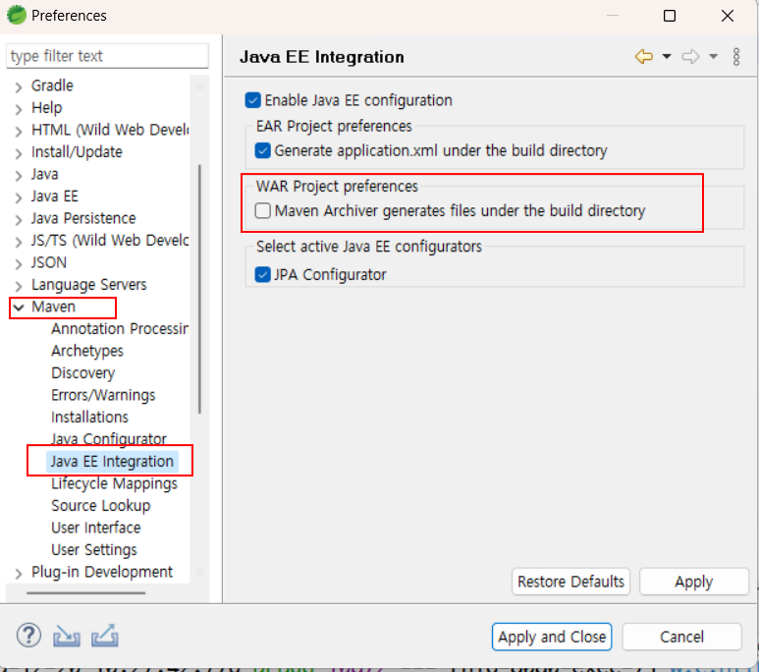Select Discovery preference page
Screen dimensions: 759x672
pyautogui.click(x=82, y=373)
